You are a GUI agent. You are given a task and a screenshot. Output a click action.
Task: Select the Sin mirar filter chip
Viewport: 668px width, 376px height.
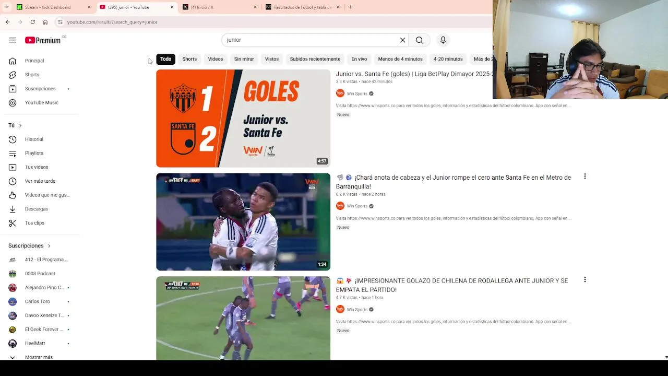244,59
